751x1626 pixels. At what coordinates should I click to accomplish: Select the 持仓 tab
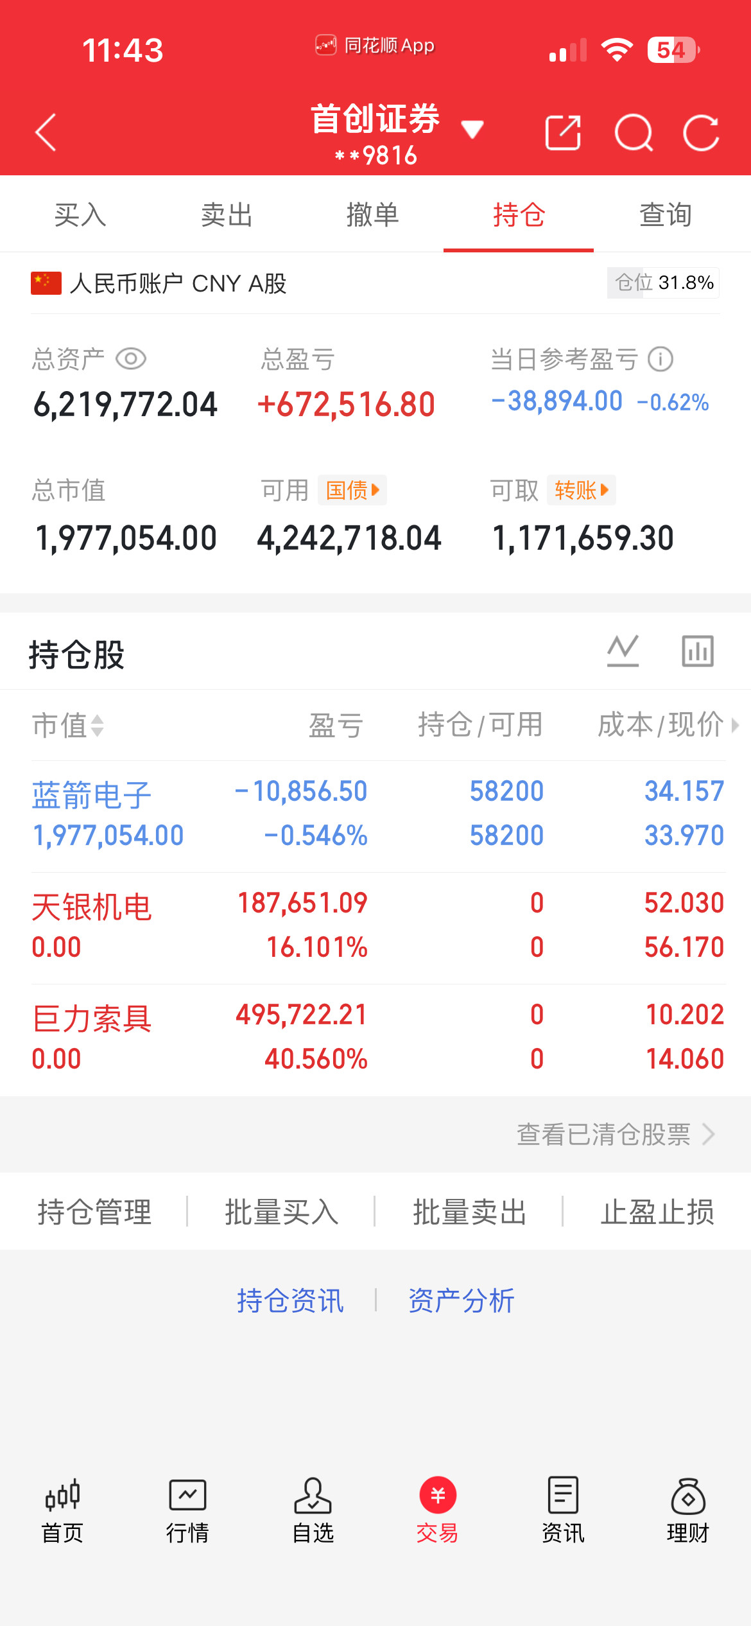point(519,214)
